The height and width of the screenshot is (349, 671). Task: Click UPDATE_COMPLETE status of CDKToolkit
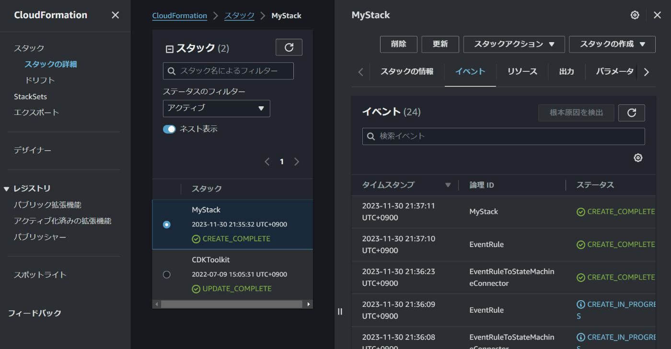point(231,289)
